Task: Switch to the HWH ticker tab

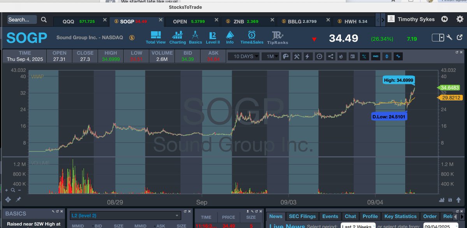Action: (x=353, y=21)
